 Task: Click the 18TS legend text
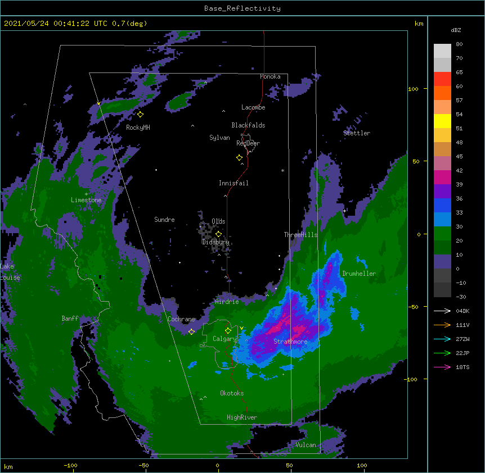tap(462, 367)
